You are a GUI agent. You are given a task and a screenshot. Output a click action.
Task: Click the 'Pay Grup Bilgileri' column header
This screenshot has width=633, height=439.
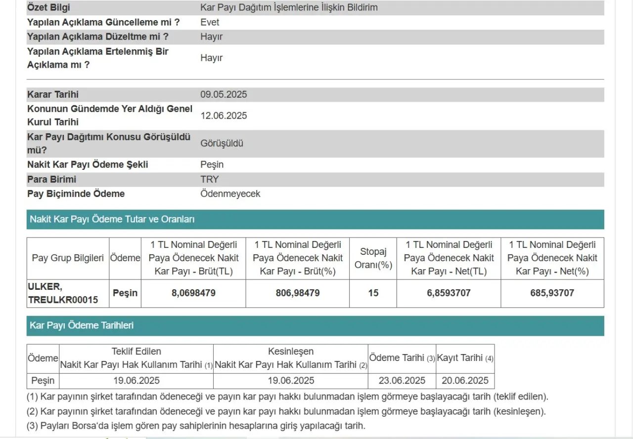coord(68,258)
